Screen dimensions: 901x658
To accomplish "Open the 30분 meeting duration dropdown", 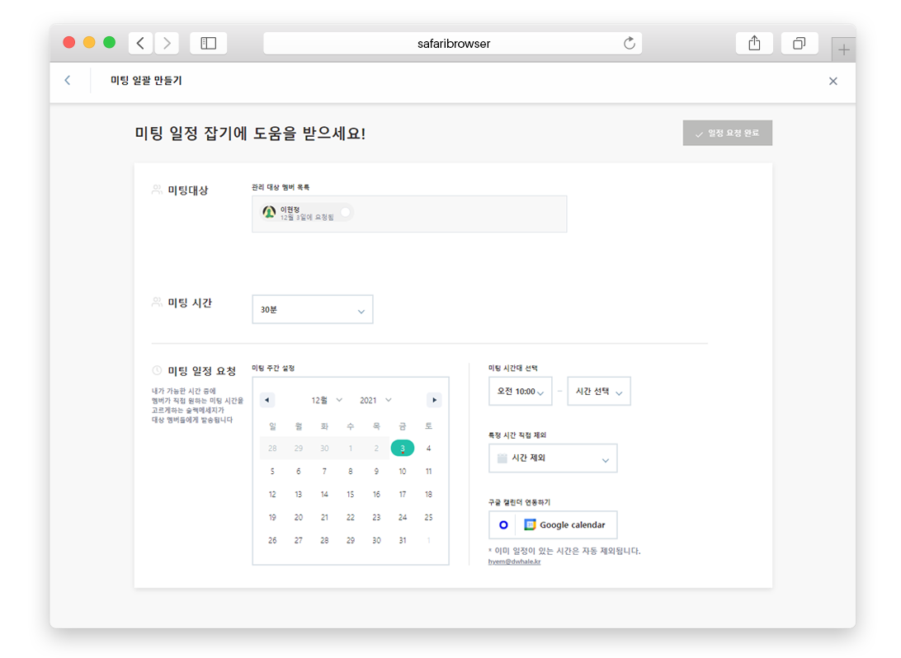I will click(x=312, y=308).
